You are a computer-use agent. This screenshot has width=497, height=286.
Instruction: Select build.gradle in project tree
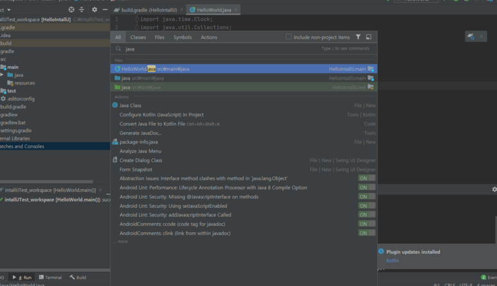click(x=13, y=106)
